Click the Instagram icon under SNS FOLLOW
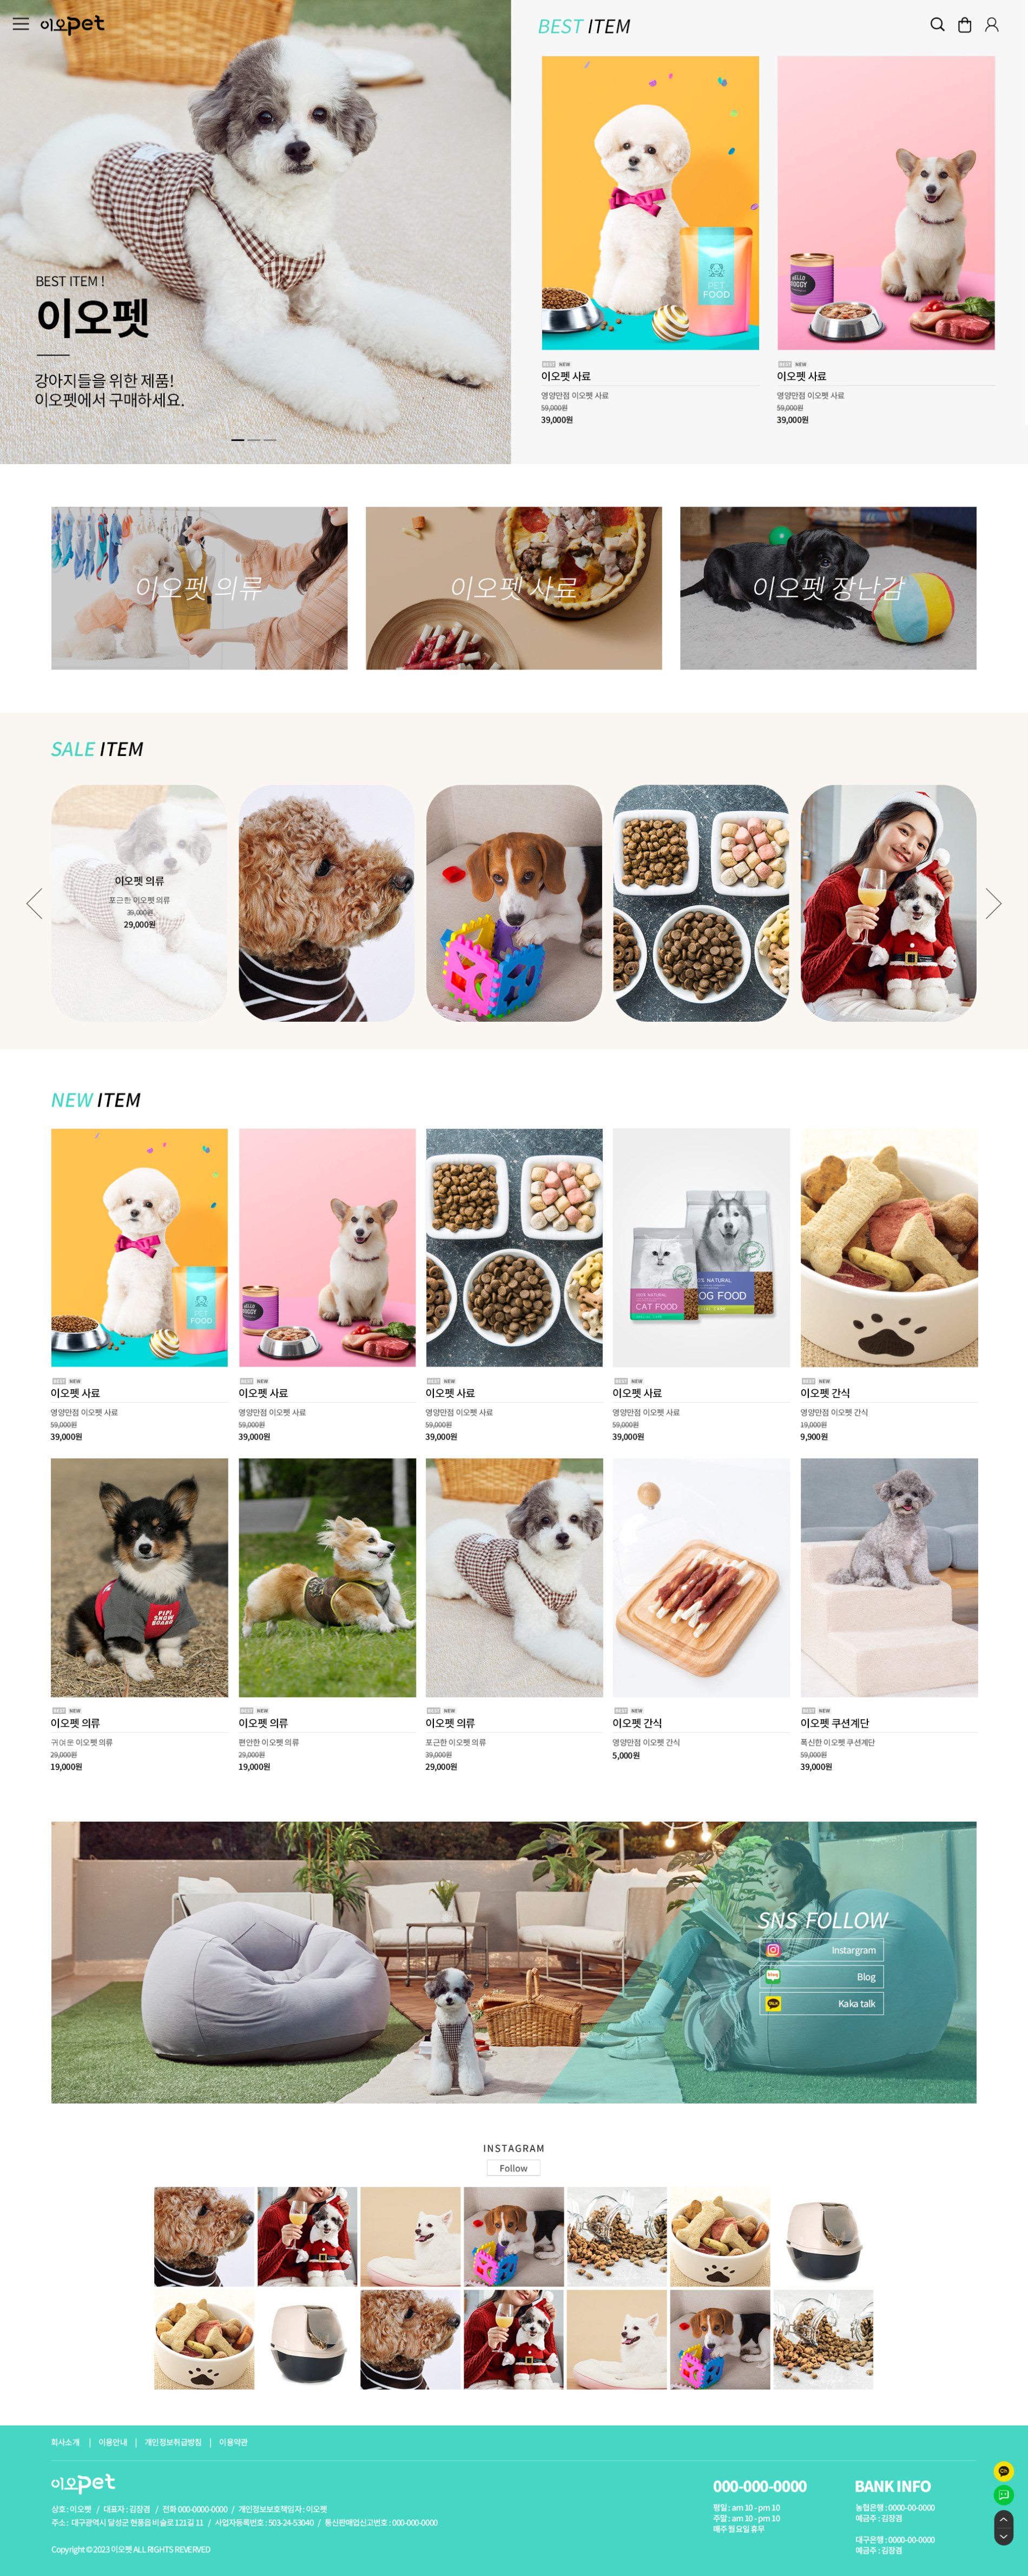The width and height of the screenshot is (1028, 2576). [773, 1949]
